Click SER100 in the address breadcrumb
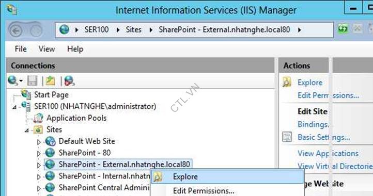This screenshot has height=196, width=373. pos(97,30)
